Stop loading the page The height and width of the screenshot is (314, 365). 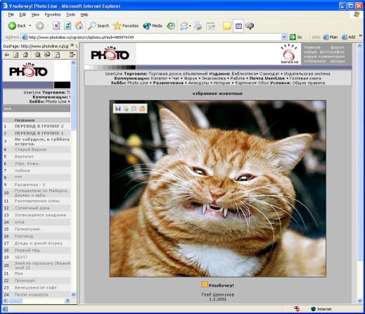[56, 26]
